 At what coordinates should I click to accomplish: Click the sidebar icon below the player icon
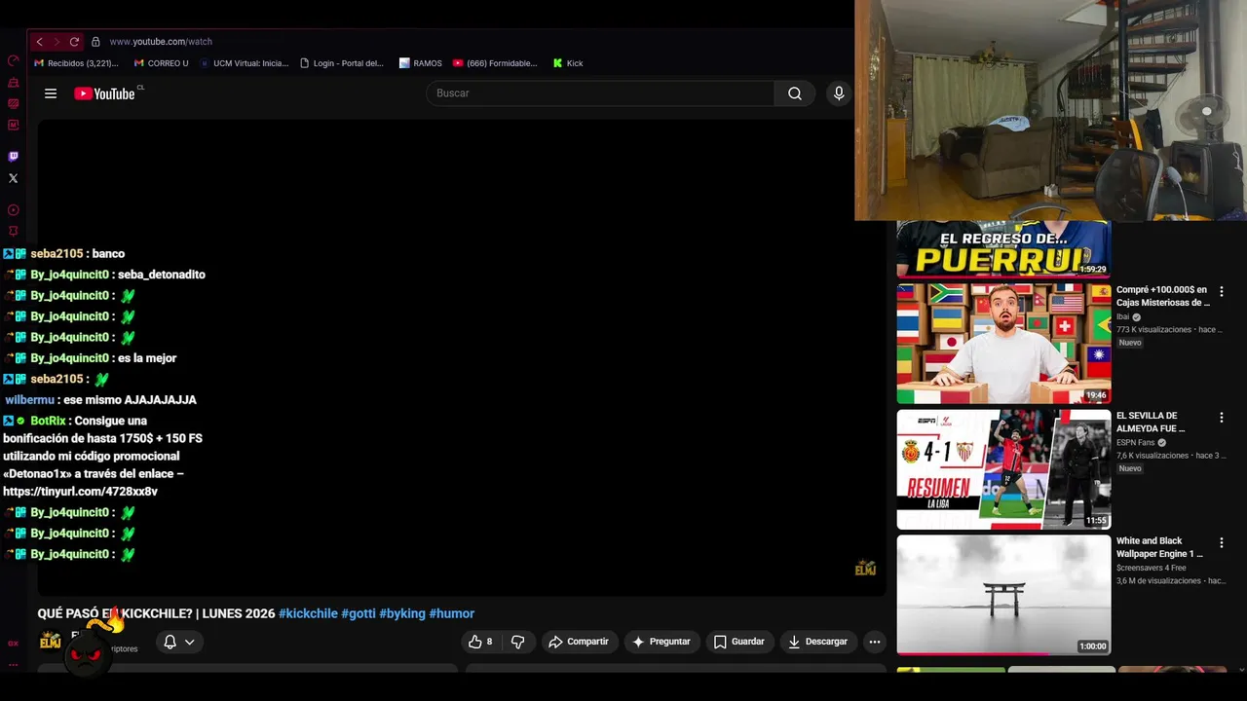[x=13, y=232]
